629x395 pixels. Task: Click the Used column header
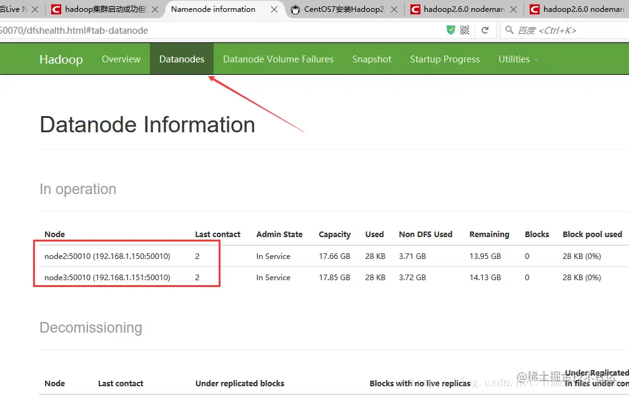point(374,235)
